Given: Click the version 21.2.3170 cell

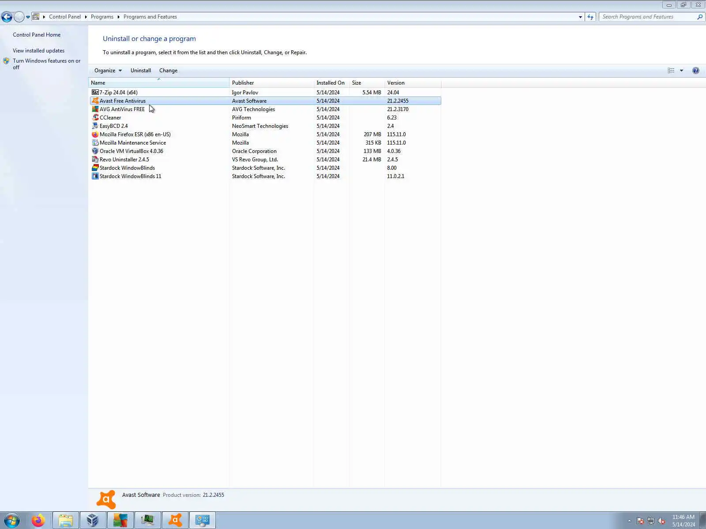Looking at the screenshot, I should pos(398,109).
